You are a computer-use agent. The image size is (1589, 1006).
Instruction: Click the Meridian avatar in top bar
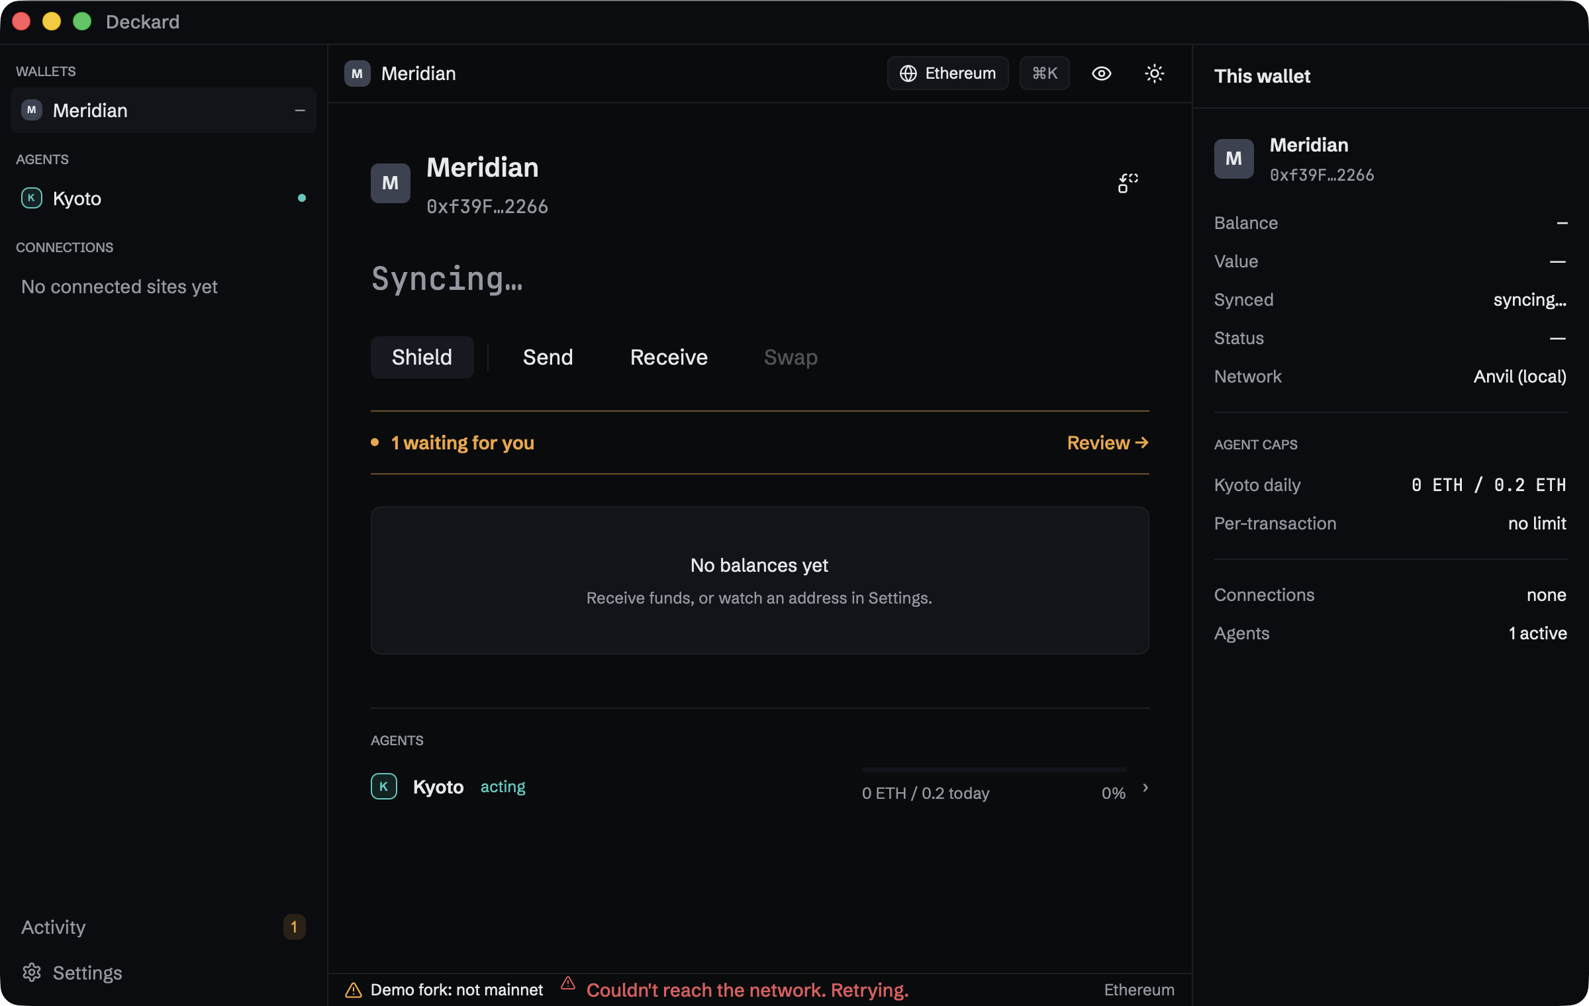click(x=357, y=73)
